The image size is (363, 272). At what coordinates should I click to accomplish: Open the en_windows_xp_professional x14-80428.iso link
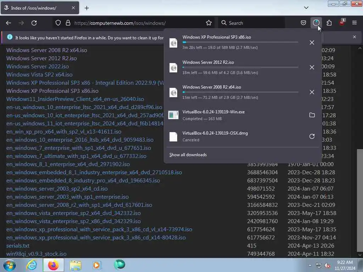coord(96,238)
